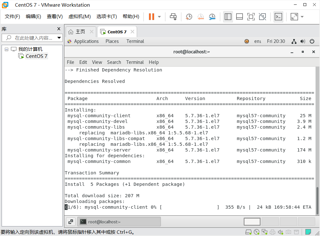Screen dimensions: 320x236
Task: Pause the virtual machine
Action: [151, 17]
